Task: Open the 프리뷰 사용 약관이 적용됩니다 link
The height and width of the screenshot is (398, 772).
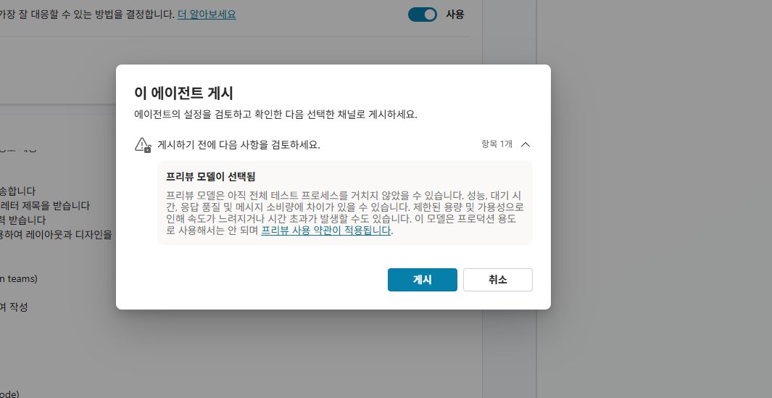Action: (x=326, y=231)
